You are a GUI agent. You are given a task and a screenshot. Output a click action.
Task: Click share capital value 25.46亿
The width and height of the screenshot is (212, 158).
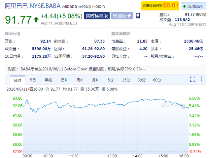pyautogui.click(x=196, y=49)
